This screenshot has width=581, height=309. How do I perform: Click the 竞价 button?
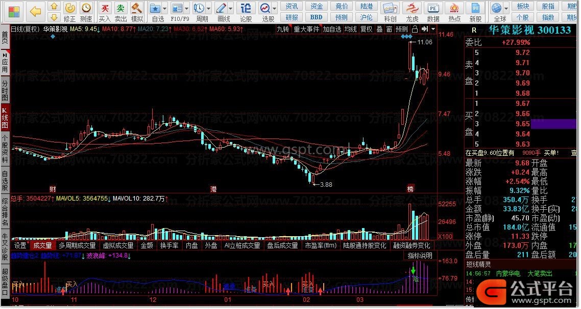[341, 6]
